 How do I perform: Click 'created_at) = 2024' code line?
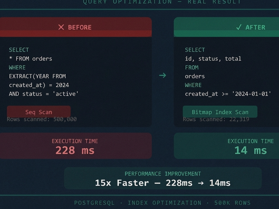39,85
